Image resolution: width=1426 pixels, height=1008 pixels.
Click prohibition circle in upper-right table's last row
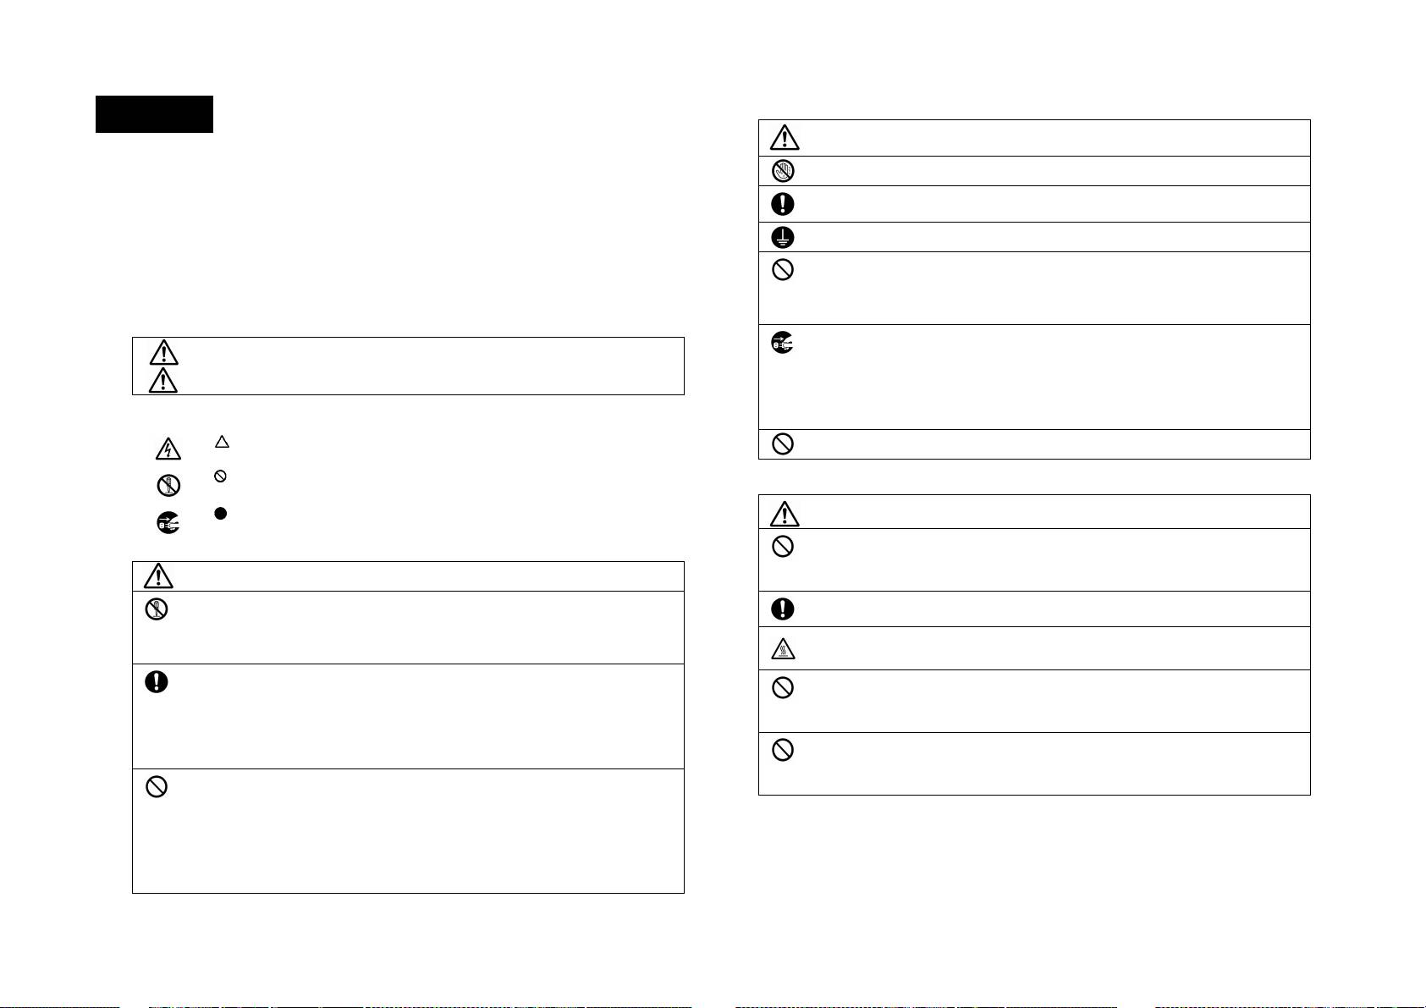pyautogui.click(x=783, y=443)
